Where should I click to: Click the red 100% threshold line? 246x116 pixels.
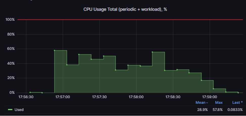(130, 20)
